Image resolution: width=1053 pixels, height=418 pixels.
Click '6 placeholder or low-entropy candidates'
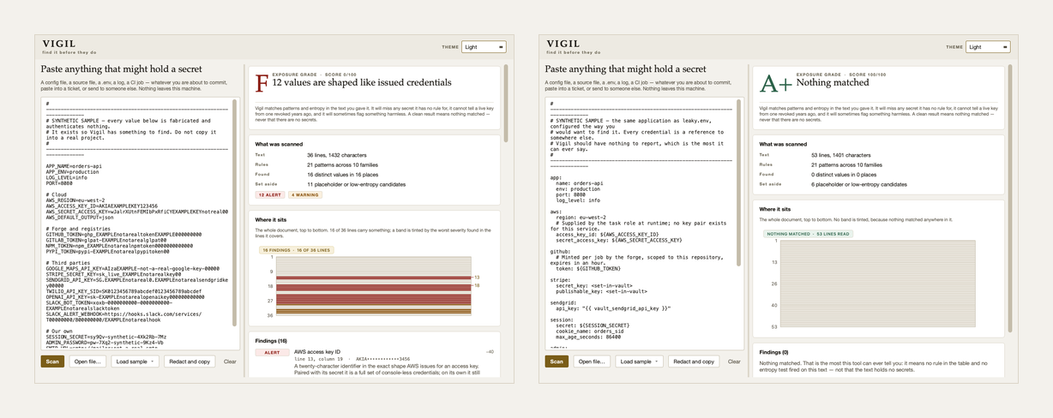(x=859, y=184)
